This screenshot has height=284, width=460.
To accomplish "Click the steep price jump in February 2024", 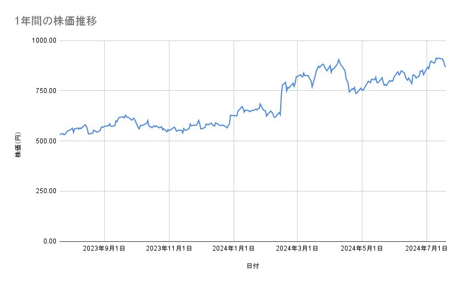I will point(281,98).
